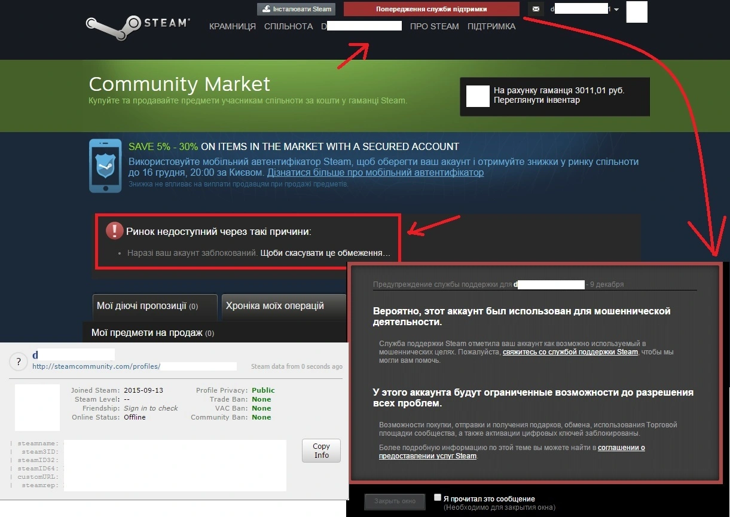Click the 'Інсталювати Steam' button

click(x=297, y=9)
